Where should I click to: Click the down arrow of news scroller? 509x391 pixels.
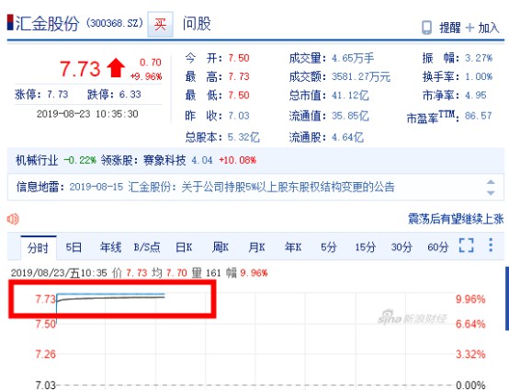pos(491,192)
